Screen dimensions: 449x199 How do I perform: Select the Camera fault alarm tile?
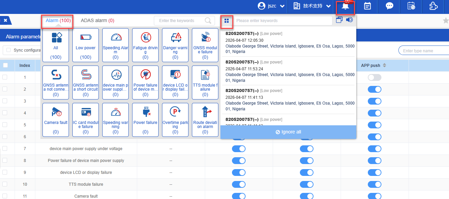click(56, 119)
